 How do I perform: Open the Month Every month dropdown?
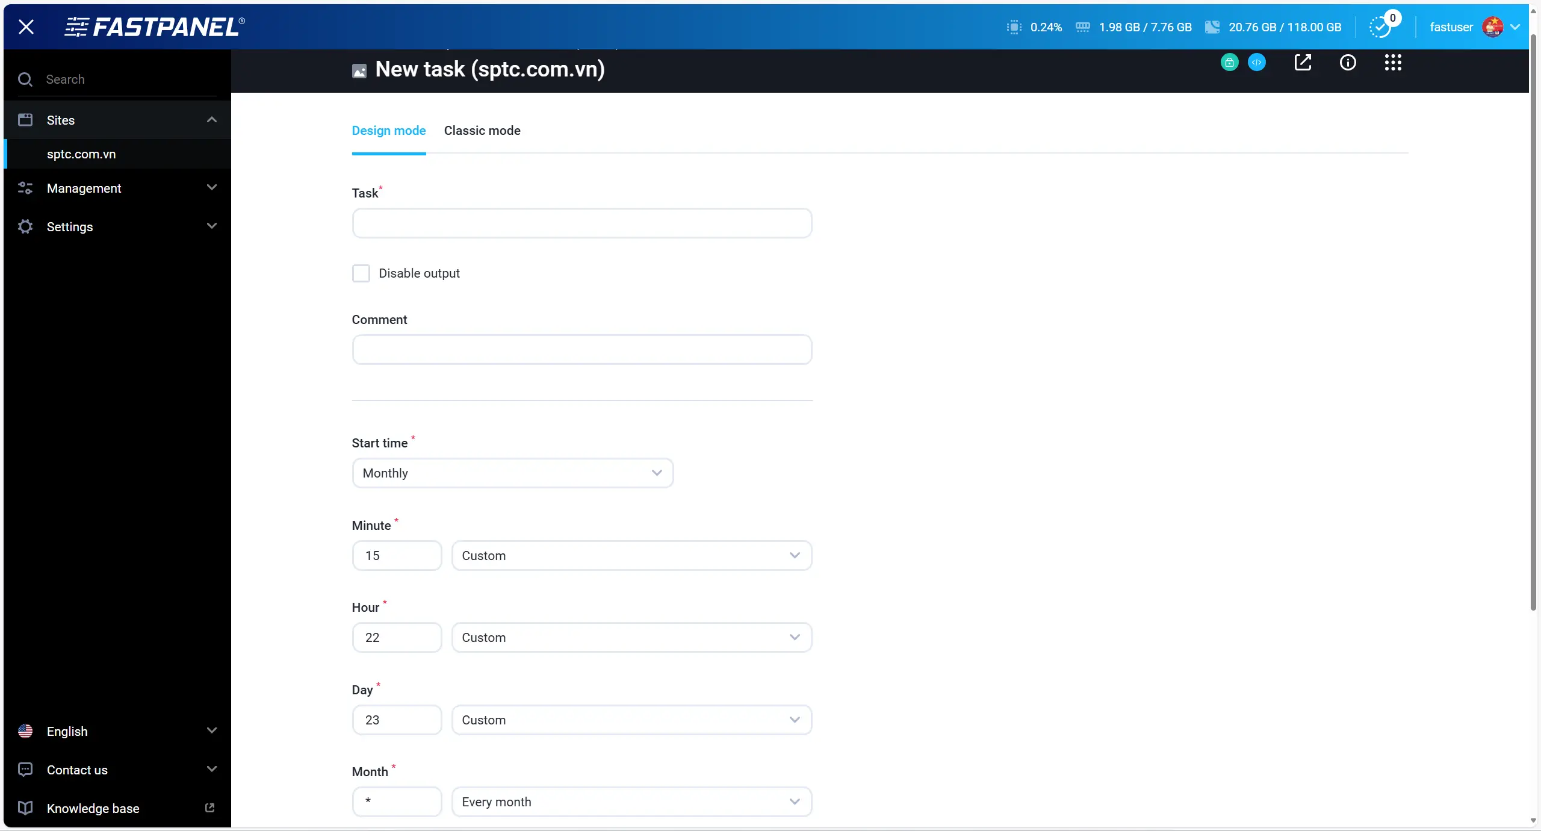(631, 802)
